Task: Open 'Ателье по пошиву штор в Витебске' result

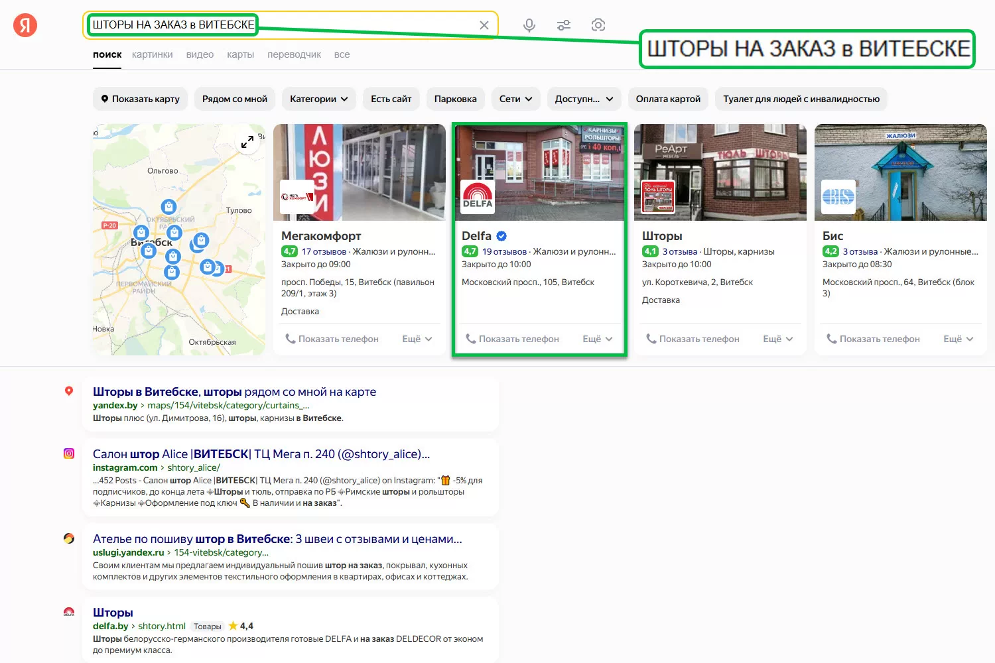Action: 277,539
